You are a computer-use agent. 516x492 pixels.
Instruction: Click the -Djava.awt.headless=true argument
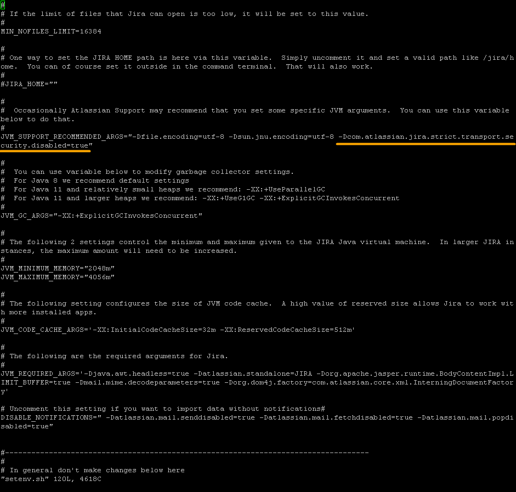pyautogui.click(x=137, y=374)
